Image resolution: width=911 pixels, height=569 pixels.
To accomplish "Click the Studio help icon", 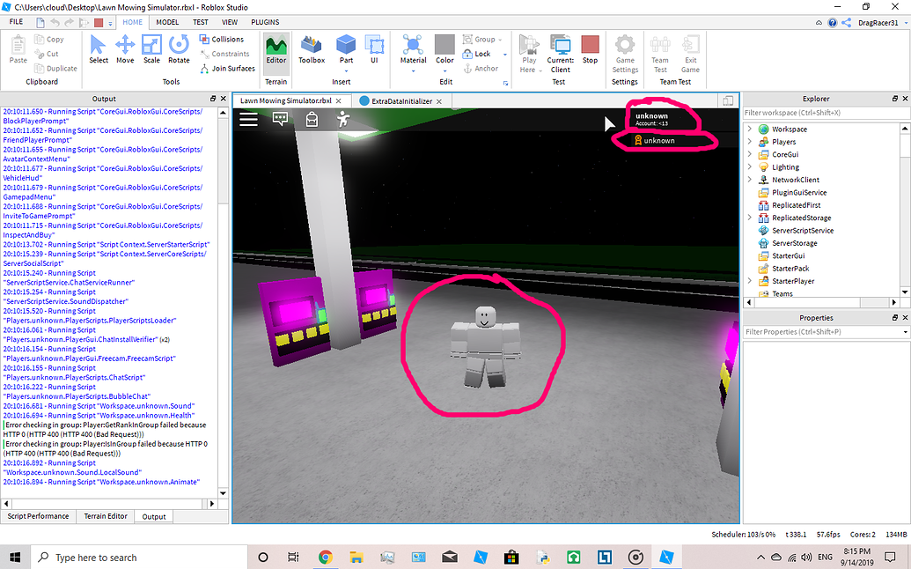I will pyautogui.click(x=832, y=23).
